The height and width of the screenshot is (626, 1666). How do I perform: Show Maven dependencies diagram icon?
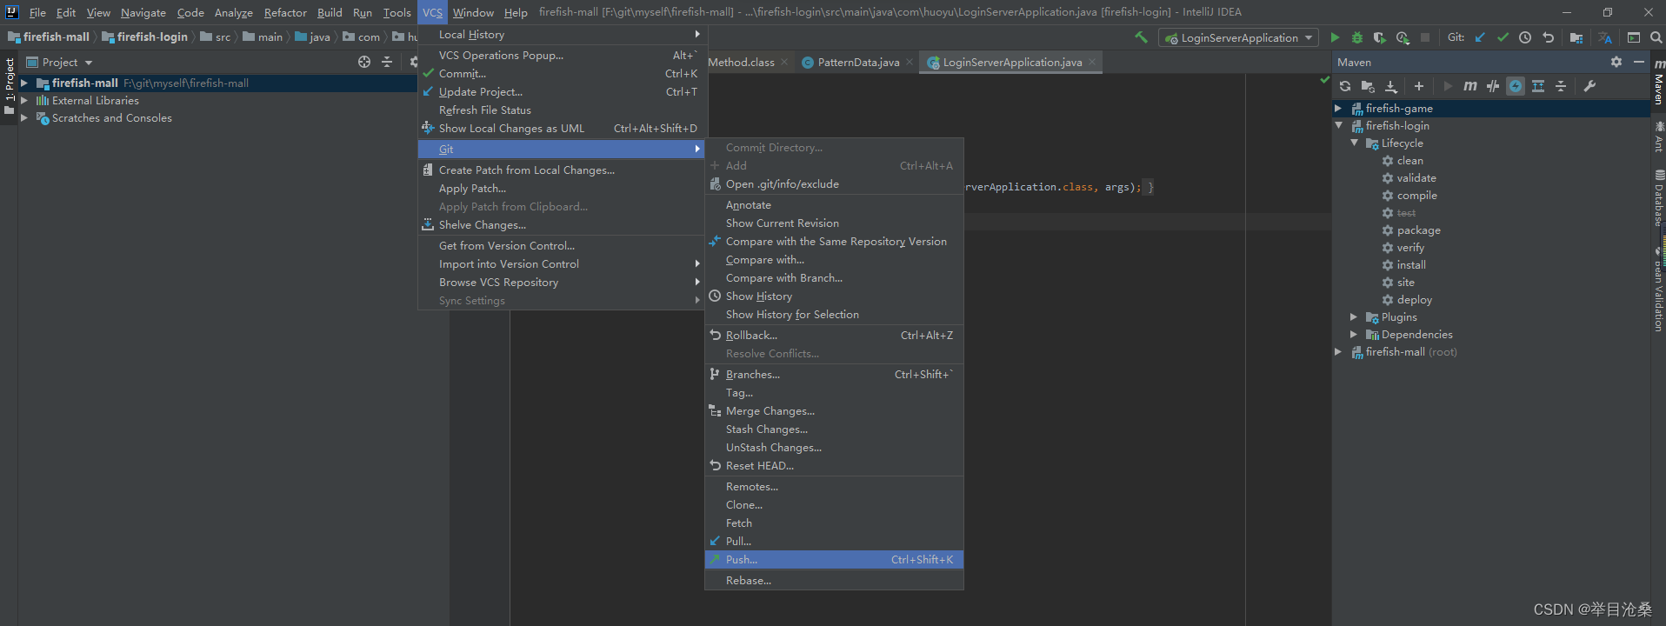point(1538,86)
